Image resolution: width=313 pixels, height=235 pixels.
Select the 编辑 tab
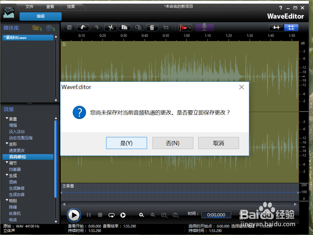click(40, 16)
